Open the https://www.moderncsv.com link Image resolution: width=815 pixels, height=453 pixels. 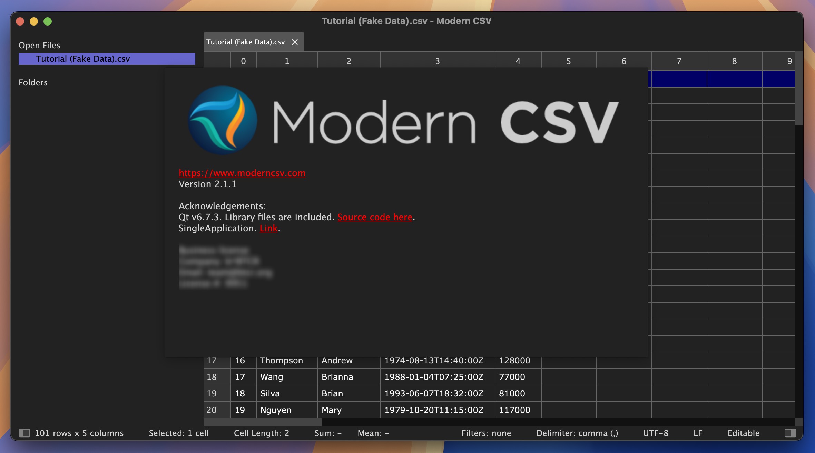242,173
